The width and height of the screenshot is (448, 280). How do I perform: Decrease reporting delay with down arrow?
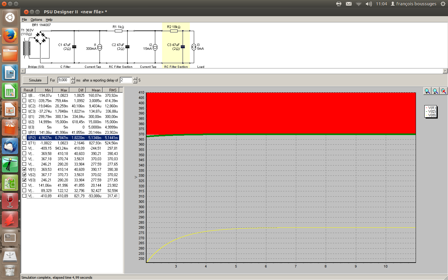pos(135,82)
